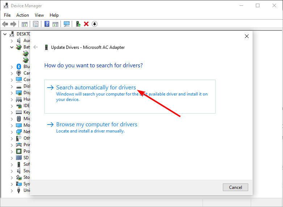This screenshot has height=207, width=283.
Task: Minimize the Device Manager window
Action: click(241, 5)
